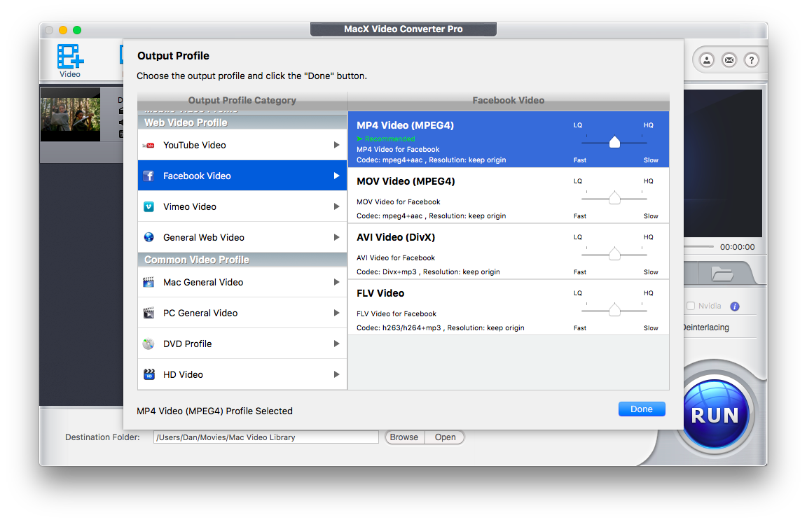Click the PC General Video clapboard icon
The width and height of the screenshot is (807, 522).
(149, 313)
